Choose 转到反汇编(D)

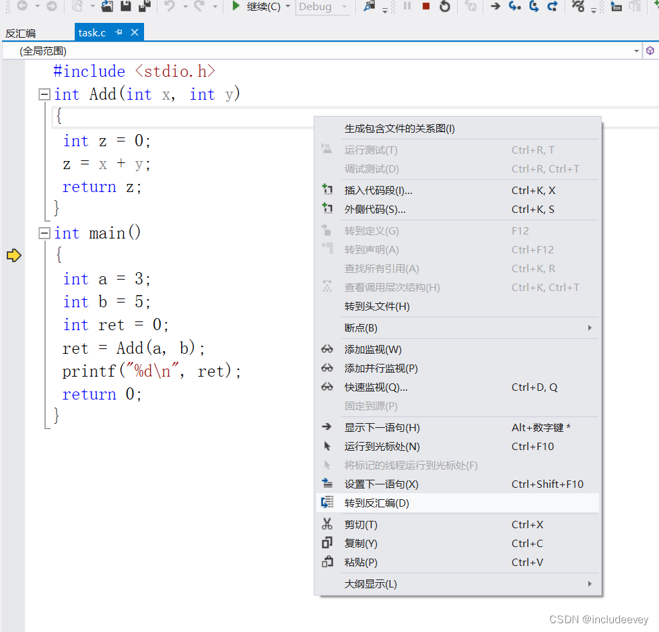coord(458,503)
